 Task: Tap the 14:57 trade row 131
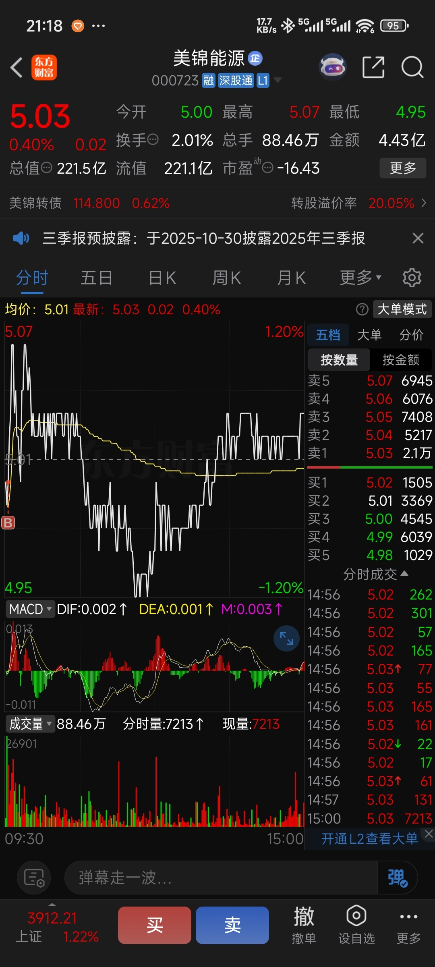(370, 800)
